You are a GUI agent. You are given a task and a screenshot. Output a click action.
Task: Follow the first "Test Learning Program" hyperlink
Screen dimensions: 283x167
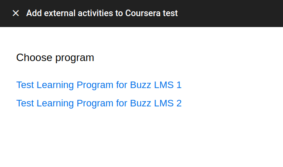(99, 85)
